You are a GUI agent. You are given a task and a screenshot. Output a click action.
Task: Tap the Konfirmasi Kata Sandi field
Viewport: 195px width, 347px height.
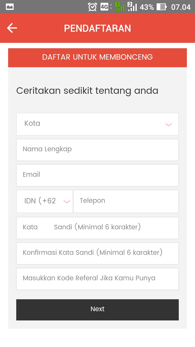(x=97, y=253)
